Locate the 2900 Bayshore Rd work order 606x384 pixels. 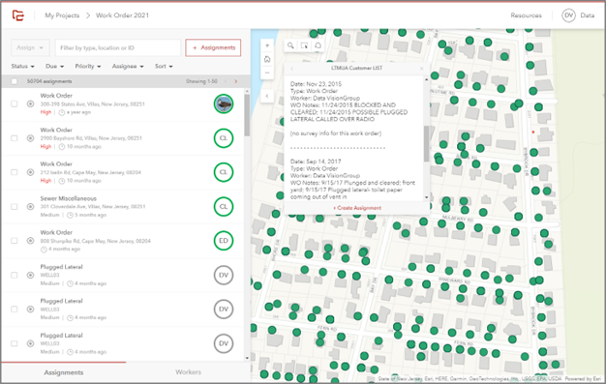pos(30,138)
